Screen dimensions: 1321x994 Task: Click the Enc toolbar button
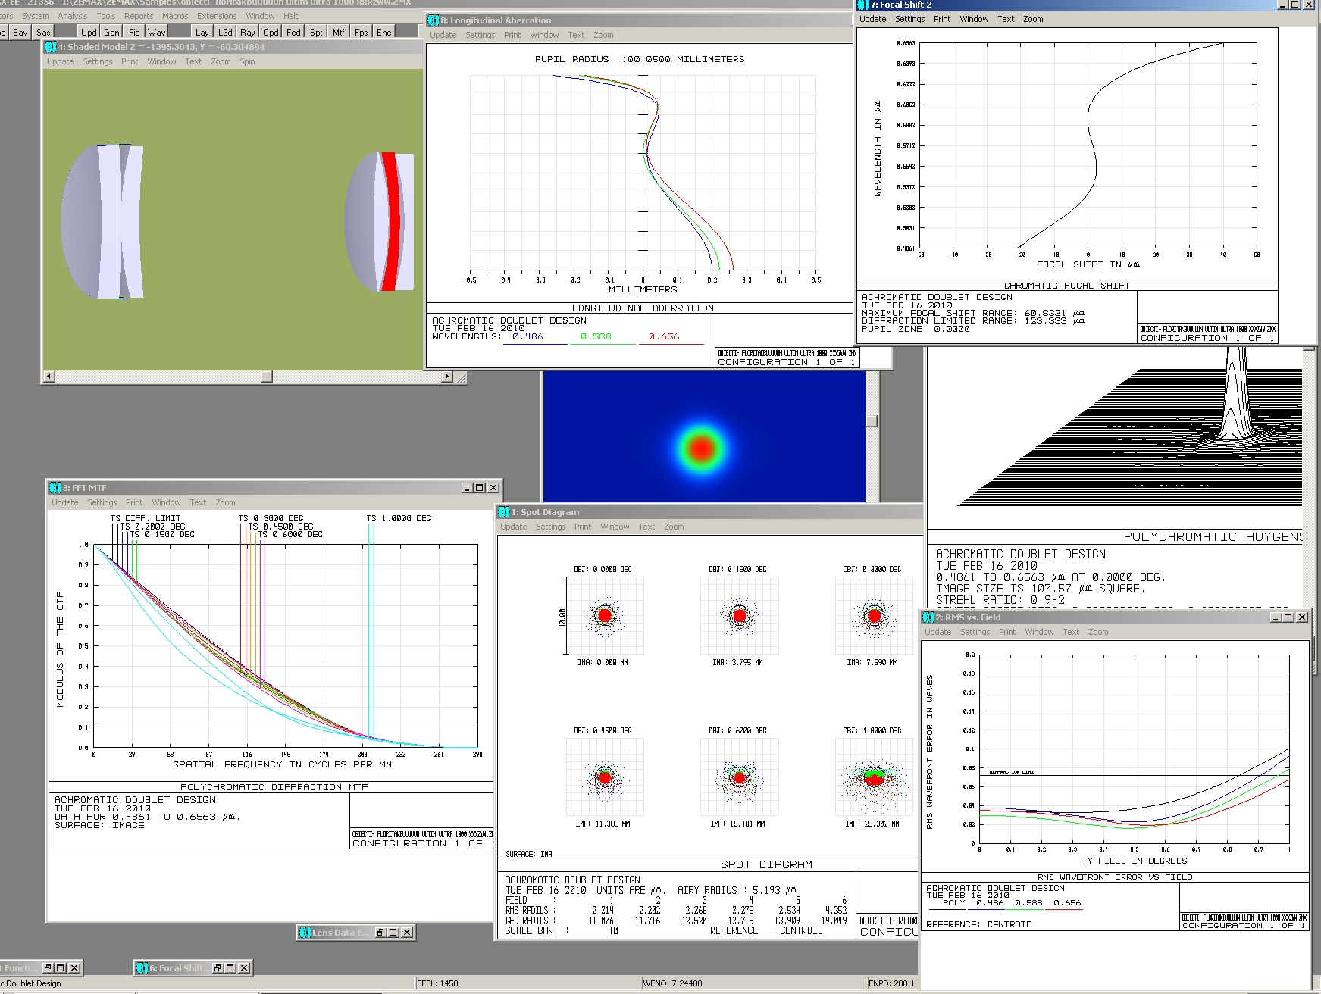pos(384,32)
